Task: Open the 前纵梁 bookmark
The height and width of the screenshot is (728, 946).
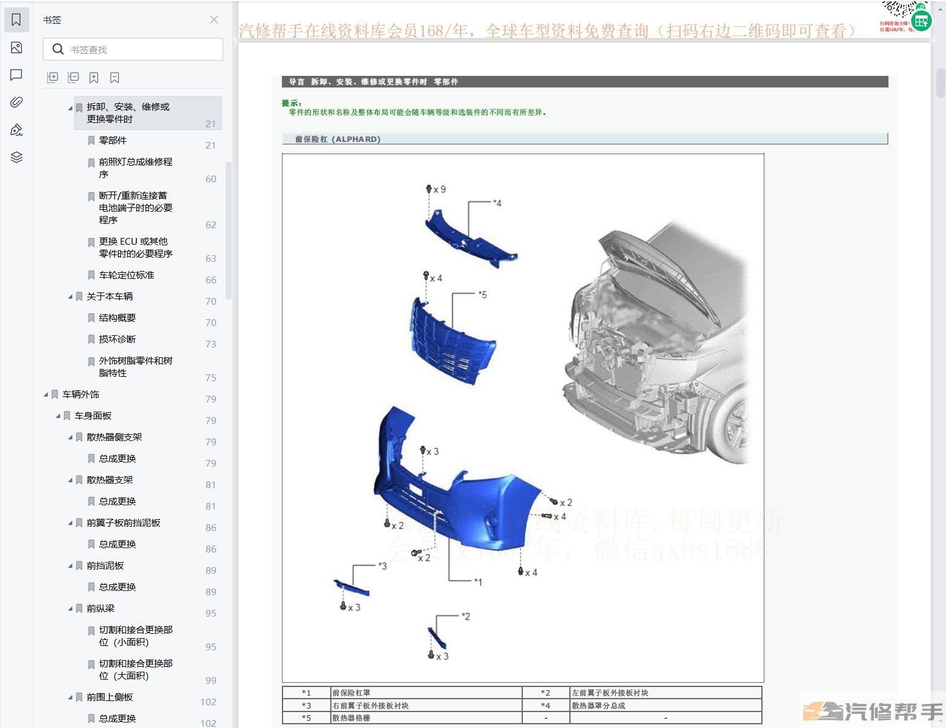Action: point(100,609)
